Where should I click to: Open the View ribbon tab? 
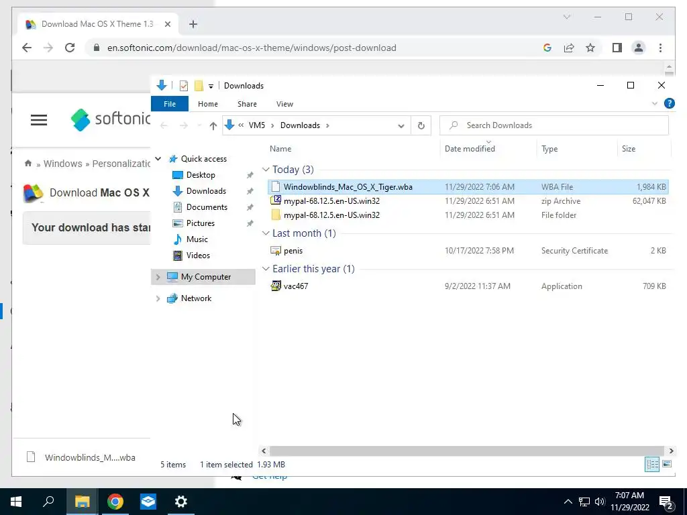(x=284, y=104)
